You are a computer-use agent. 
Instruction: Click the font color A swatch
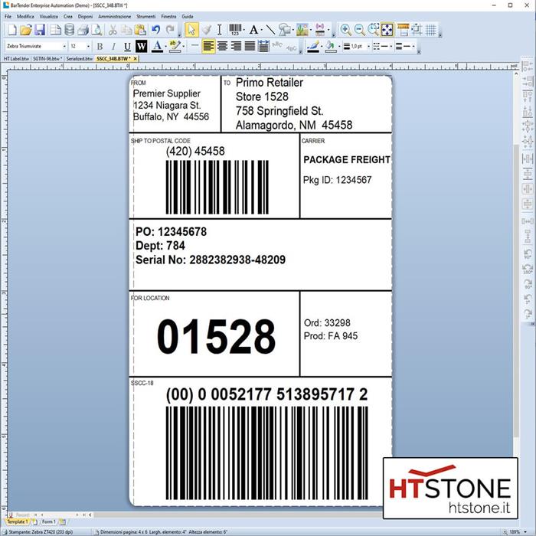click(157, 46)
